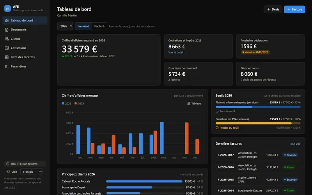Image resolution: width=312 pixels, height=195 pixels.
Task: Click the Cotisations calculator icon
Action: click(7, 48)
